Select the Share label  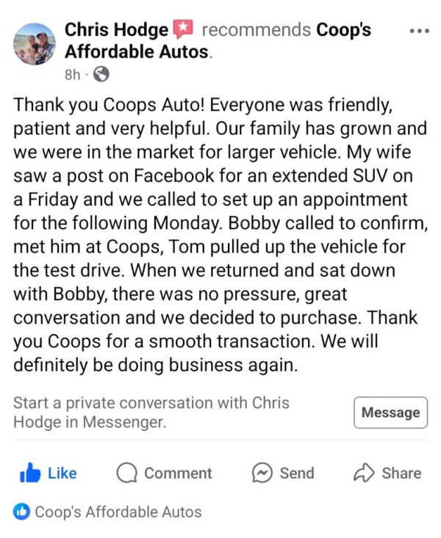401,473
